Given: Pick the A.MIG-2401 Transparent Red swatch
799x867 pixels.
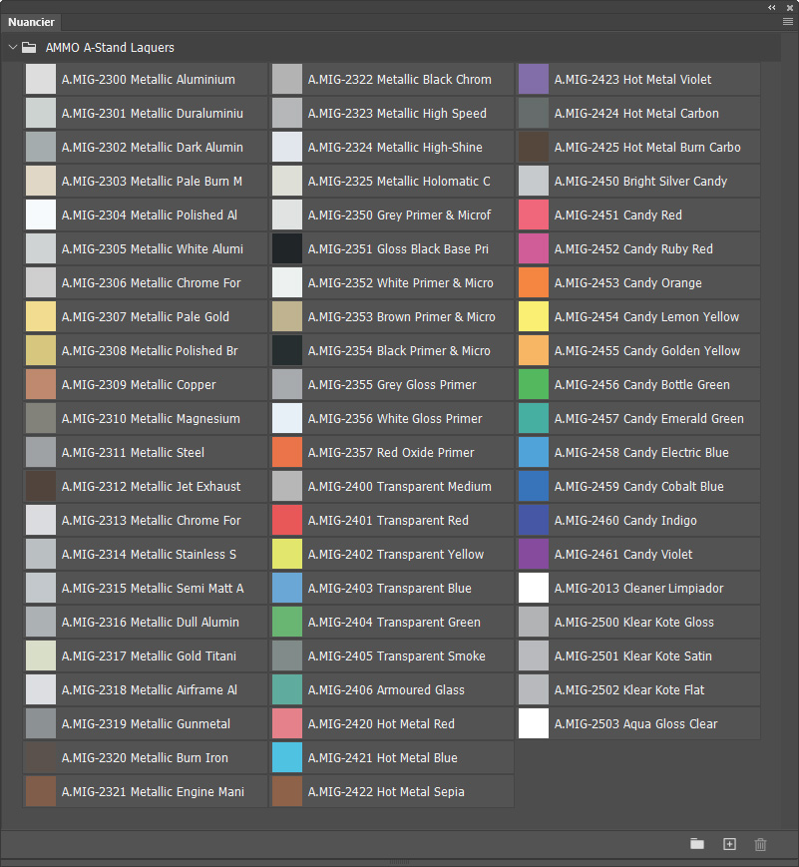Looking at the screenshot, I should click(287, 520).
